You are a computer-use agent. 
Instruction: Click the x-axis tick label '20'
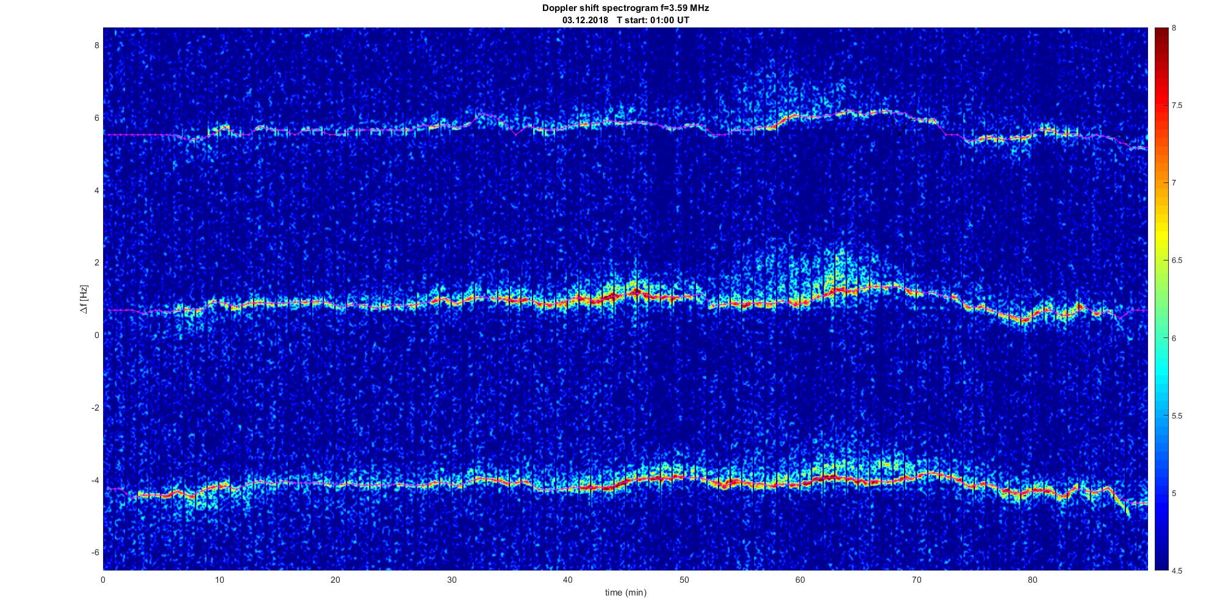click(x=335, y=580)
